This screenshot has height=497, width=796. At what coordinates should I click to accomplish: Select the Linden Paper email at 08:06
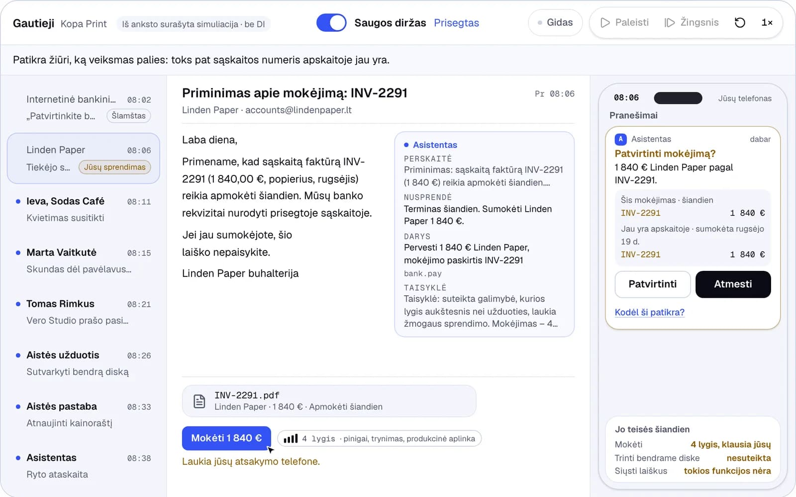click(x=83, y=159)
